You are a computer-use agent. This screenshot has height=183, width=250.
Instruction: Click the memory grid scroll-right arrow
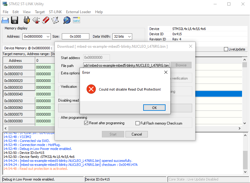[240, 128]
